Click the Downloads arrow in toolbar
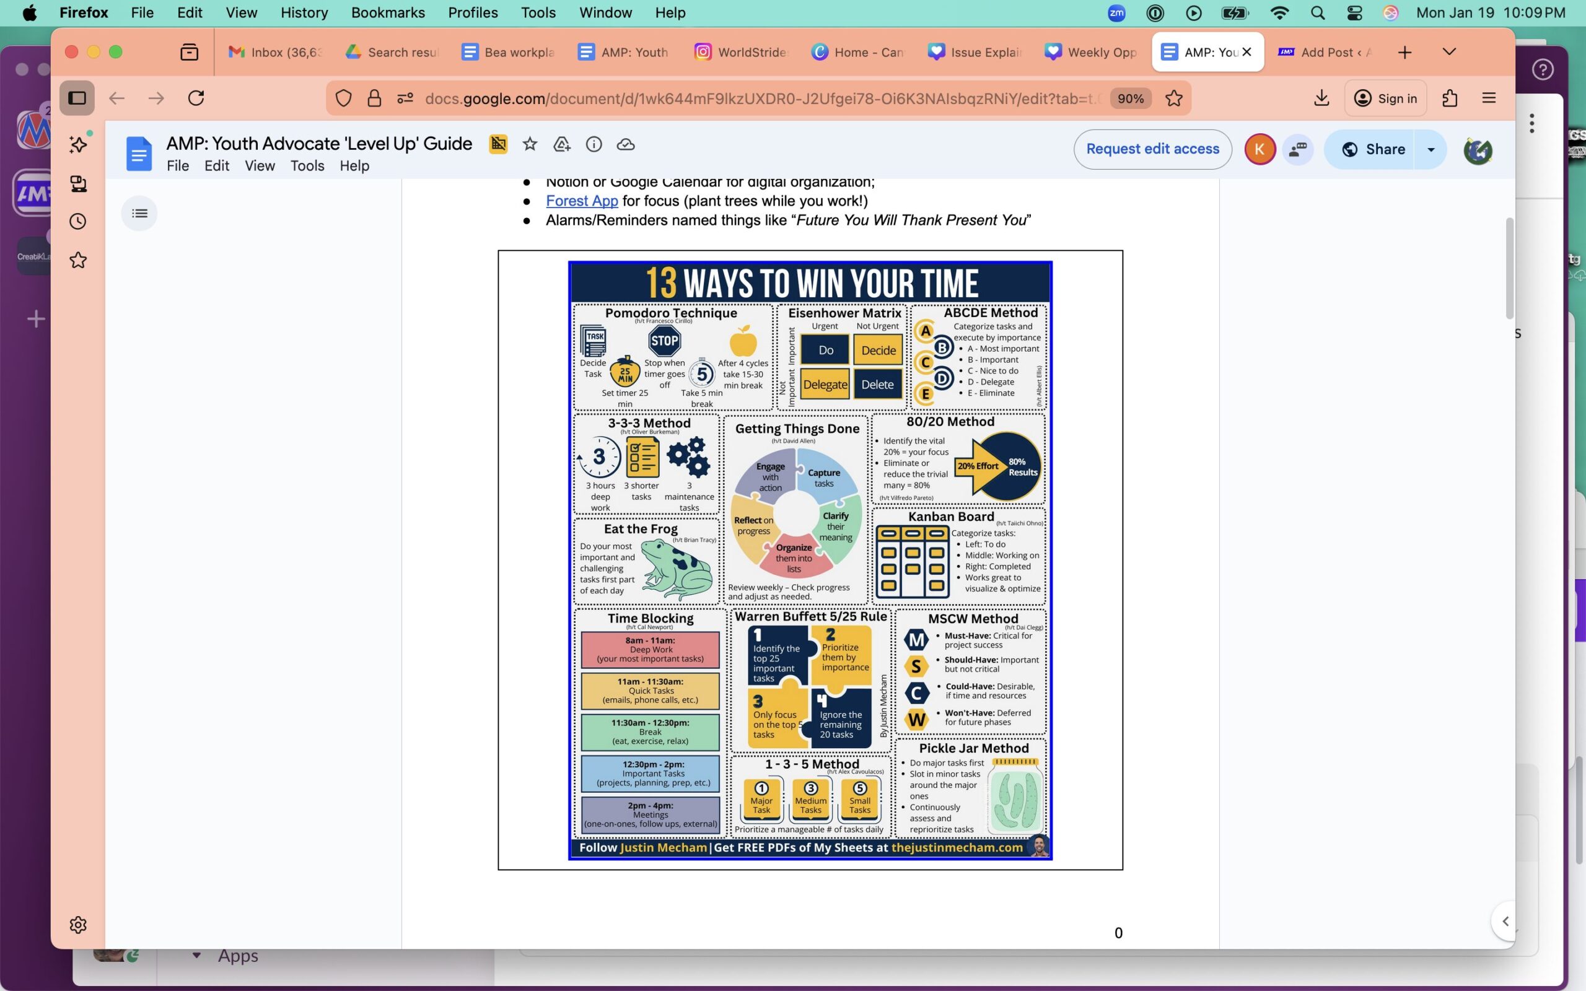 pyautogui.click(x=1321, y=98)
